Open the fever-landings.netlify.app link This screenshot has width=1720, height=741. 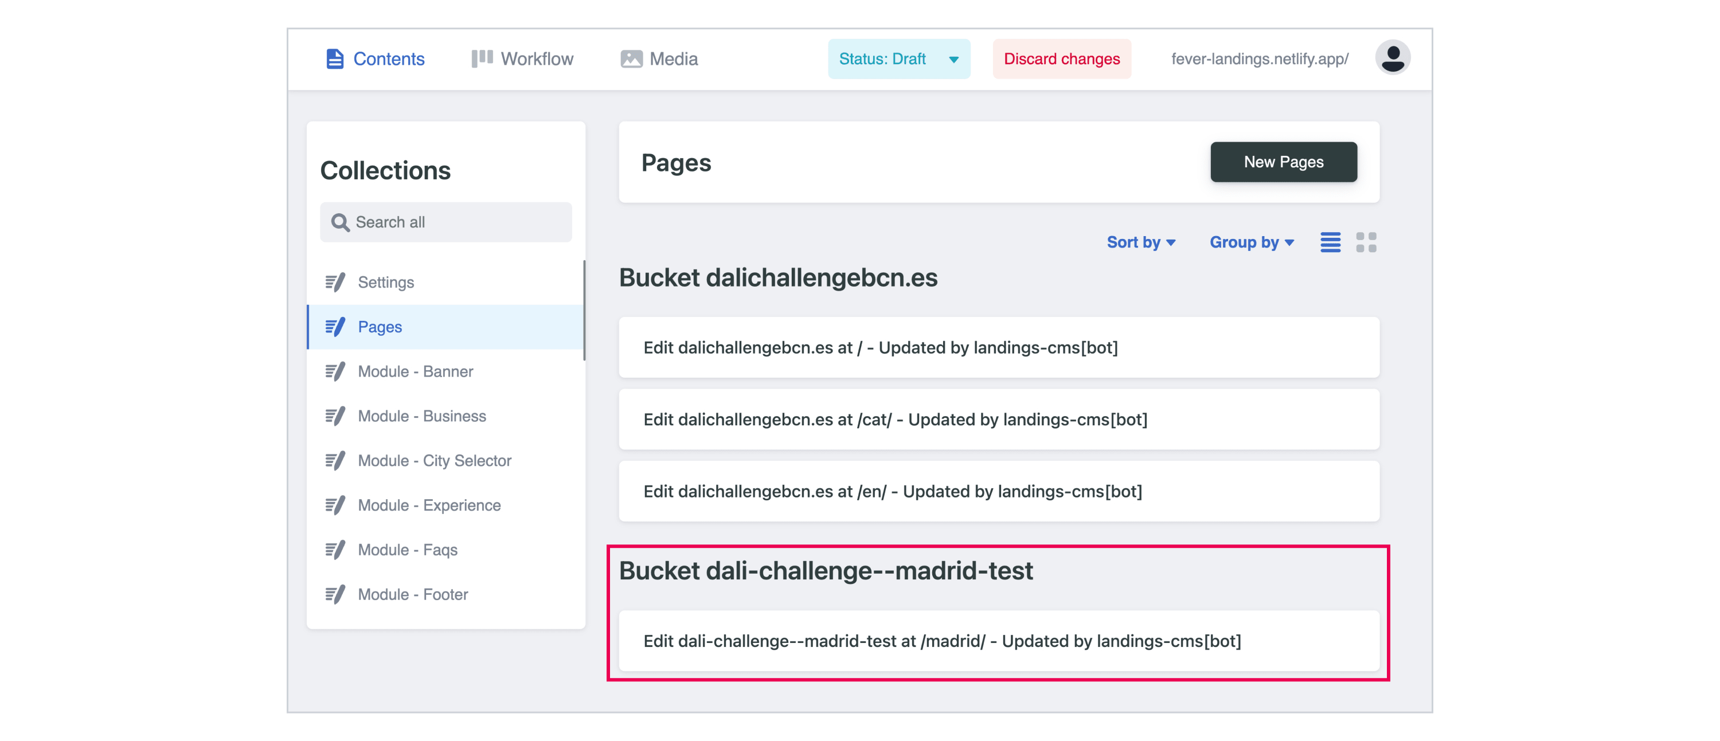pyautogui.click(x=1259, y=59)
